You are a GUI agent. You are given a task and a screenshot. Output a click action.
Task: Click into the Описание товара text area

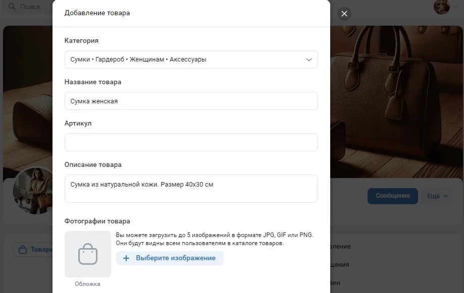pyautogui.click(x=191, y=189)
